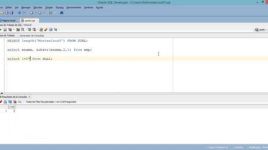This screenshot has height=150, width=268.
Task: Run Autotrace on the statement
Action: click(18, 30)
